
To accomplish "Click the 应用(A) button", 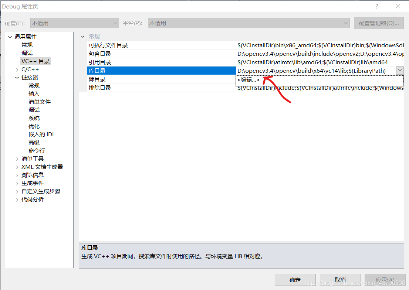I will coord(385,280).
